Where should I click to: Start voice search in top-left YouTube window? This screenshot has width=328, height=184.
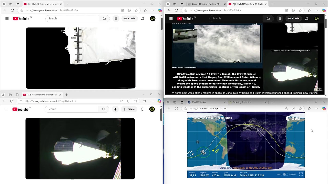[116, 18]
